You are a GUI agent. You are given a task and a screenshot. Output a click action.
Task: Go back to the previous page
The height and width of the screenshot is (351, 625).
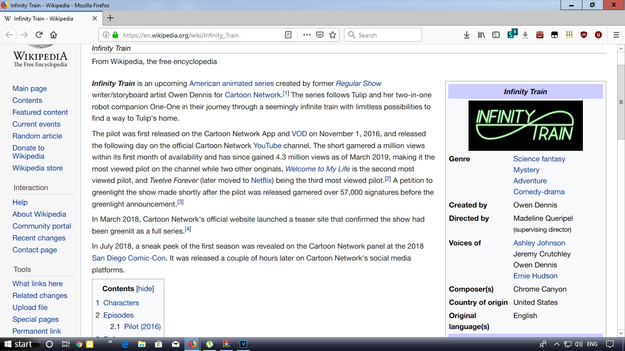tap(10, 35)
